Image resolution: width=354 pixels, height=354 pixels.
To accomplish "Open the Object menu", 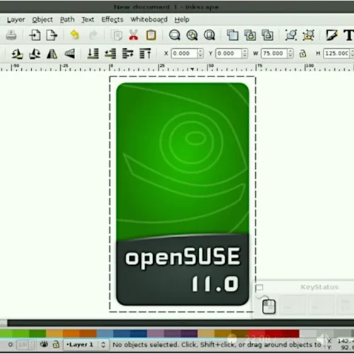I will click(42, 20).
